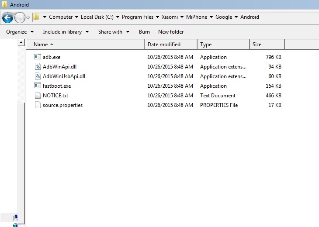
Task: Click the PROPERTIES File type cell
Action: [219, 105]
